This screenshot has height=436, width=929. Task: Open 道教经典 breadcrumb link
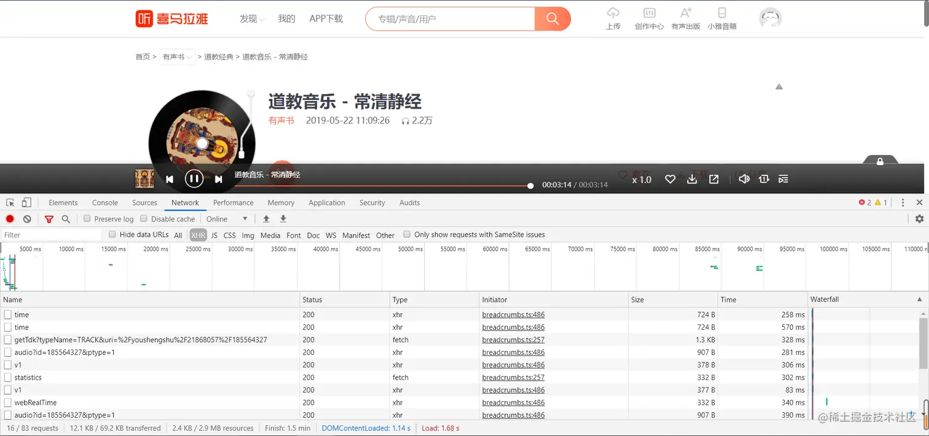click(219, 57)
